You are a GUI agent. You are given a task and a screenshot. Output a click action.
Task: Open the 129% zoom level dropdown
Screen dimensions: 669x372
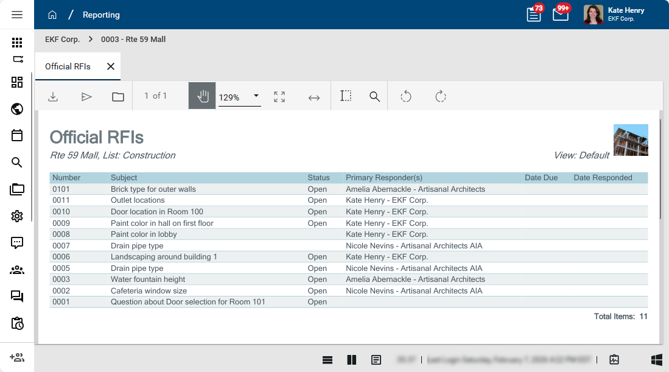click(x=256, y=96)
